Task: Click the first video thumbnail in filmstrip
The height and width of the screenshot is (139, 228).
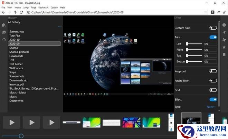Action: point(11,122)
